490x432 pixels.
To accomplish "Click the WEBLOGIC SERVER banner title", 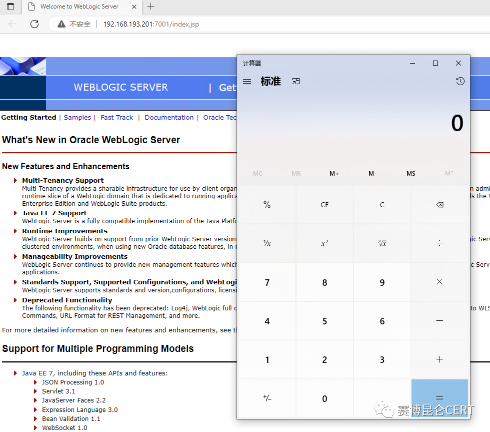I will coord(120,87).
